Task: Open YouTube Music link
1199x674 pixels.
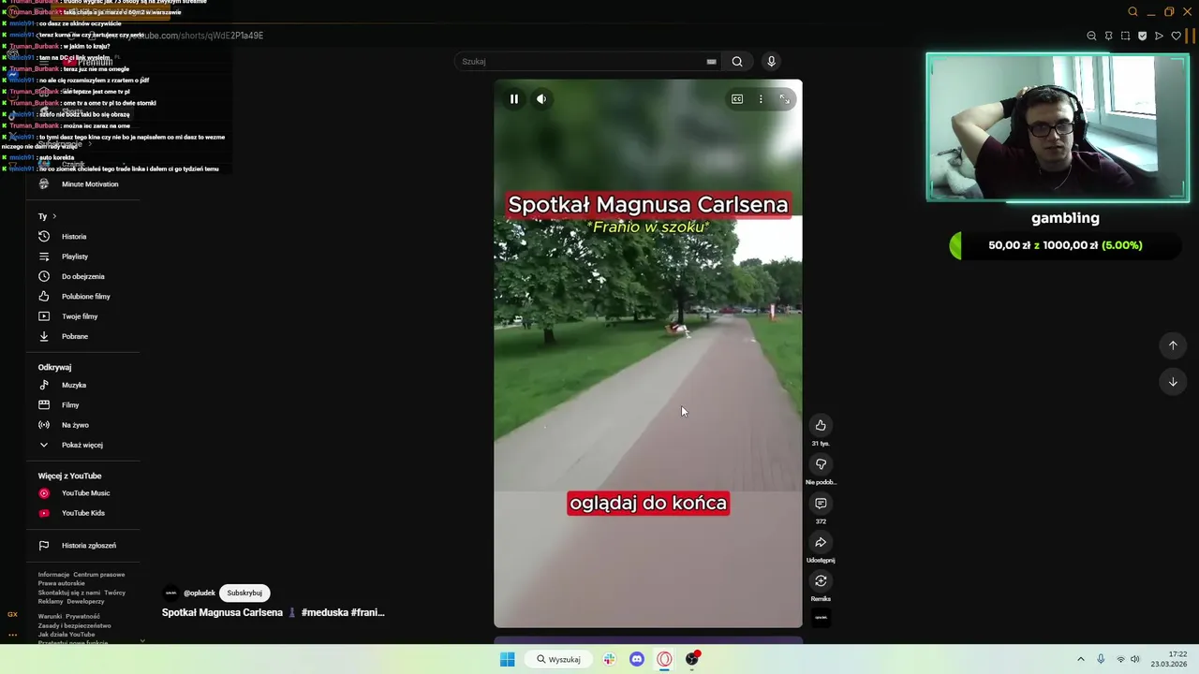Action: (x=85, y=493)
